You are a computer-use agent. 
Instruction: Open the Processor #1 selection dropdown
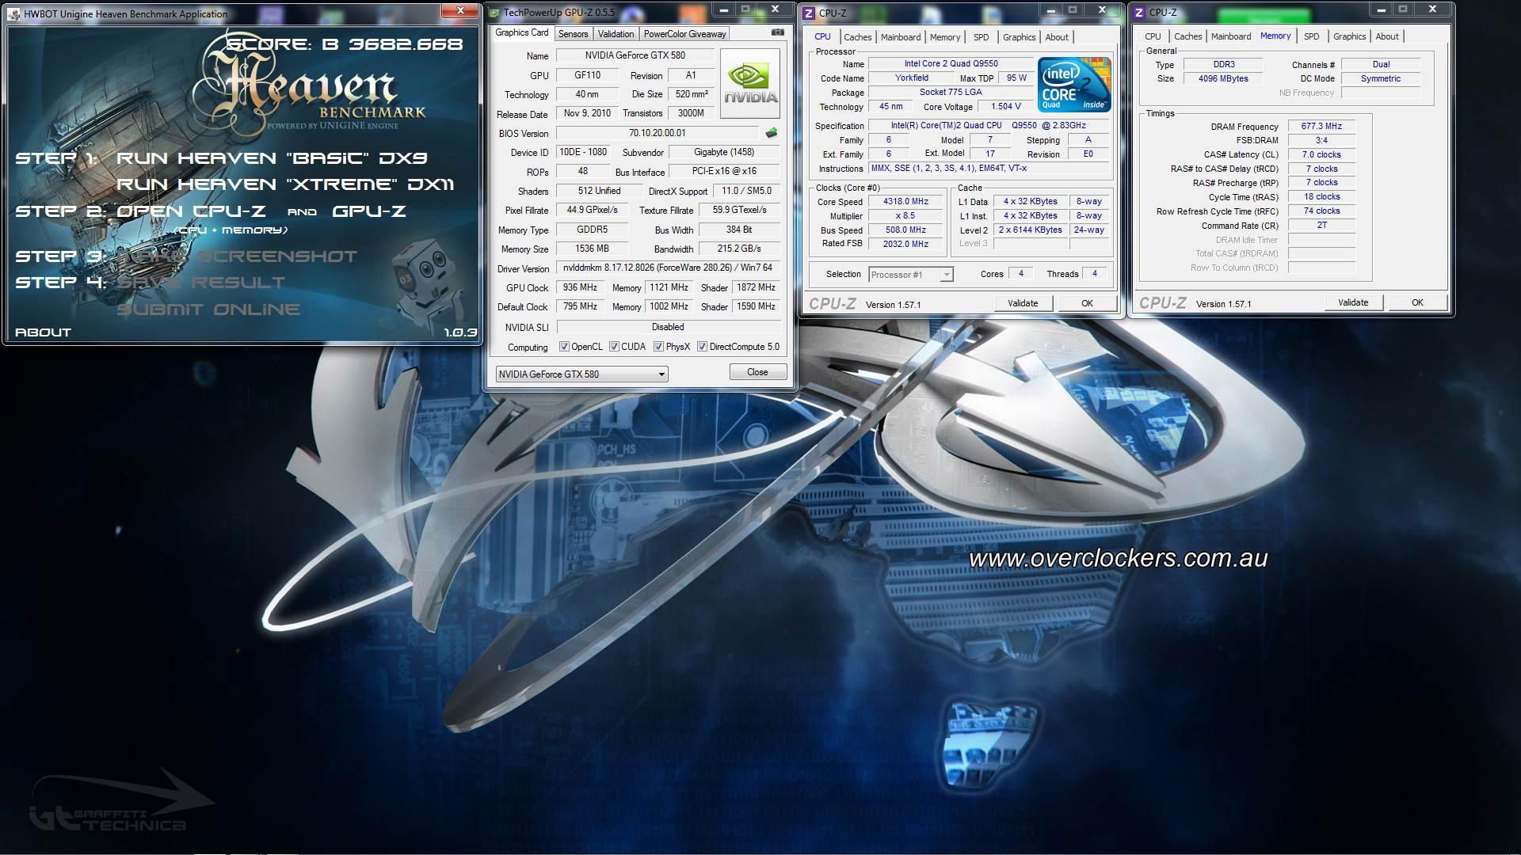(x=911, y=275)
